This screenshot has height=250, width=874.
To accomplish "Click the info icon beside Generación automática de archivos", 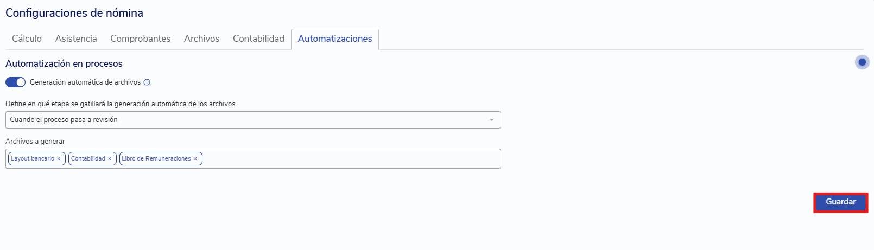I will coord(147,82).
